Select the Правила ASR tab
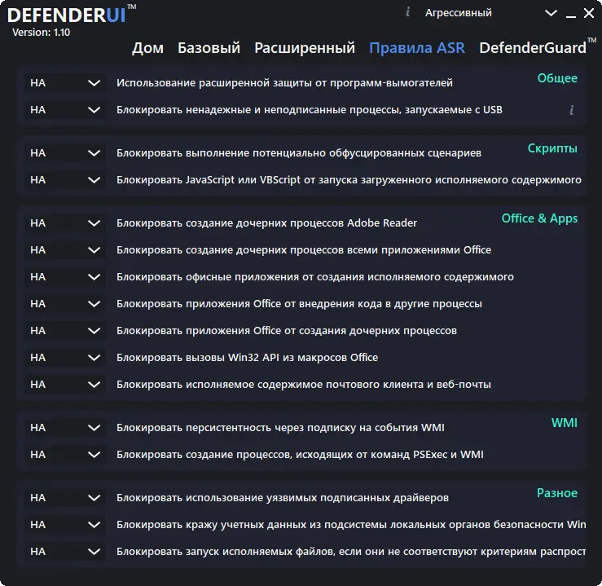 [417, 48]
